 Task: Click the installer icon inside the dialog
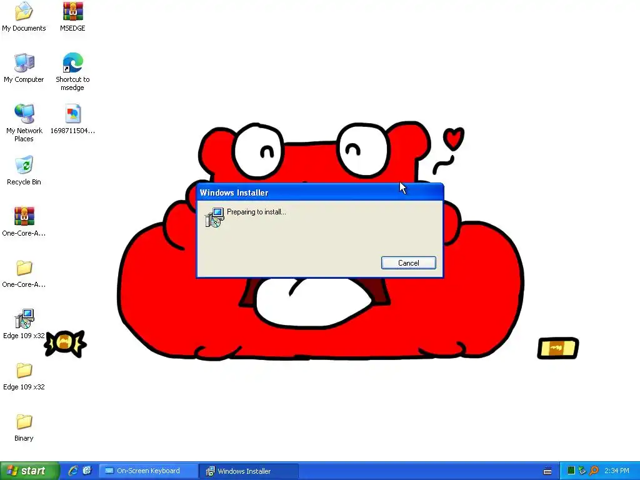tap(214, 217)
